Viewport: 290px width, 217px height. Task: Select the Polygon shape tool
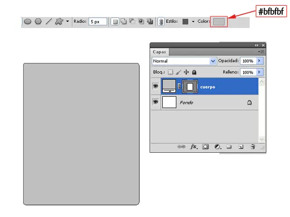coord(38,21)
